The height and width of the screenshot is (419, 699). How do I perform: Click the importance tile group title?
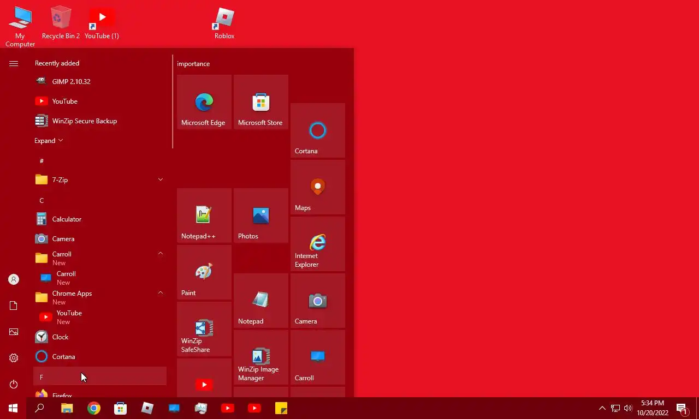(x=193, y=64)
